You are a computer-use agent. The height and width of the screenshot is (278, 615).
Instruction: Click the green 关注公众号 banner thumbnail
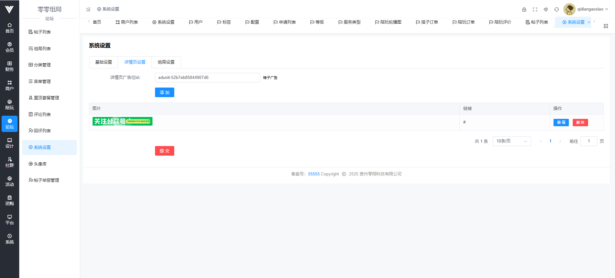coord(122,121)
